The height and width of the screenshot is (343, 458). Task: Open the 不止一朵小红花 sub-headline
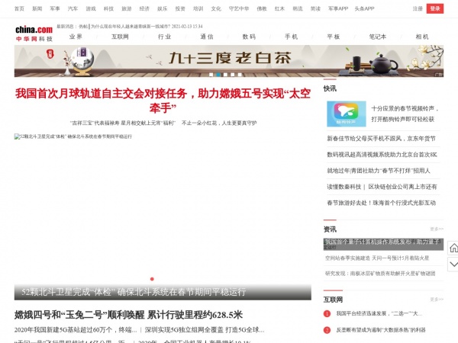tap(219, 123)
